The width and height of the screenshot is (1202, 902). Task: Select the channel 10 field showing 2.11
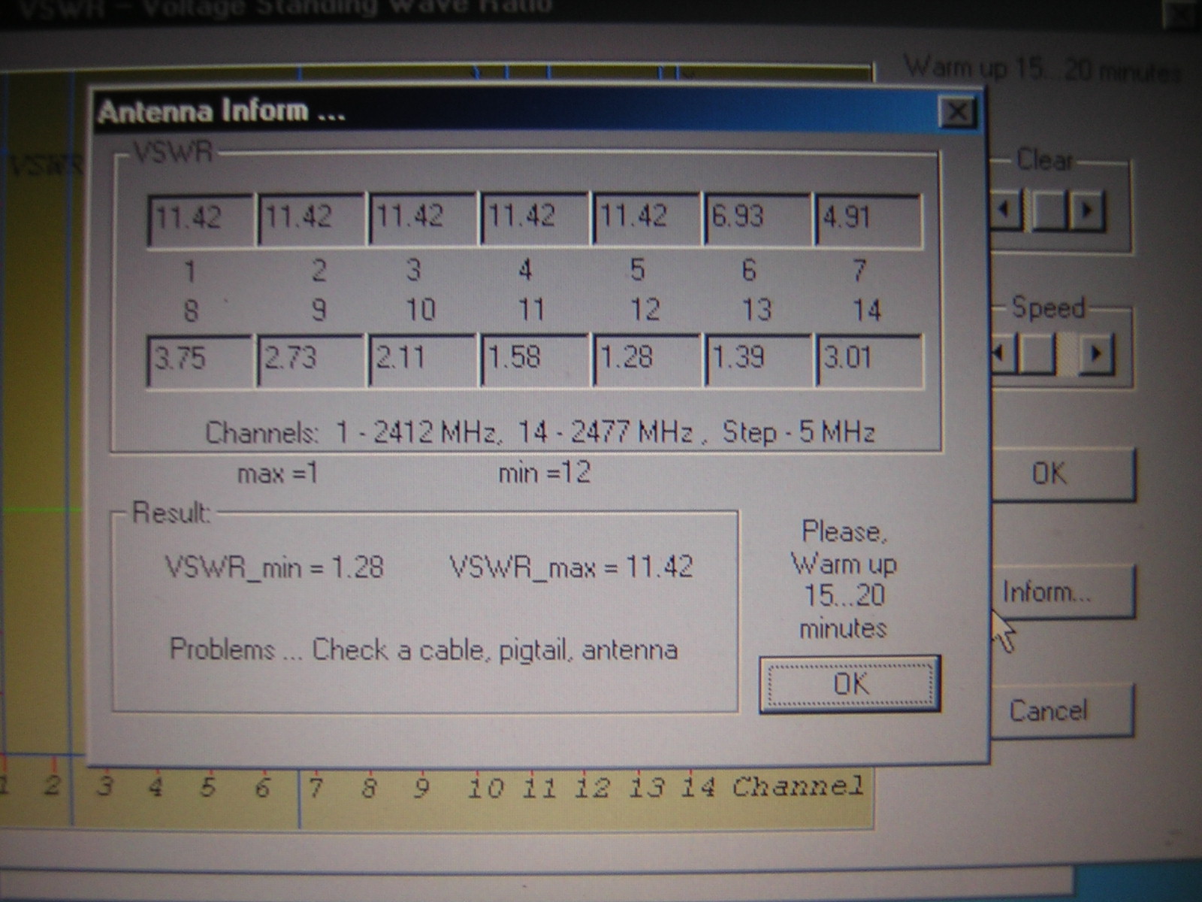click(x=422, y=360)
